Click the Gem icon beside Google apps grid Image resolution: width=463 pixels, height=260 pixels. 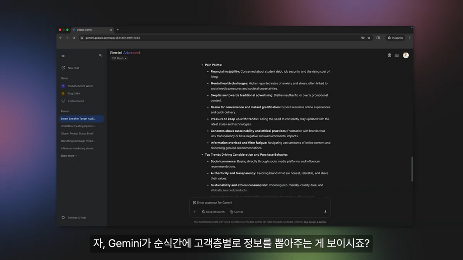pos(389,56)
